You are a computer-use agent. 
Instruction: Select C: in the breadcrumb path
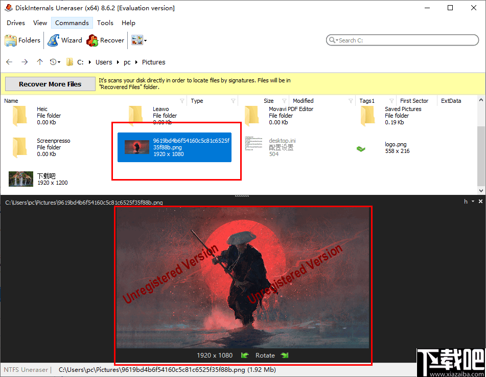coord(80,62)
